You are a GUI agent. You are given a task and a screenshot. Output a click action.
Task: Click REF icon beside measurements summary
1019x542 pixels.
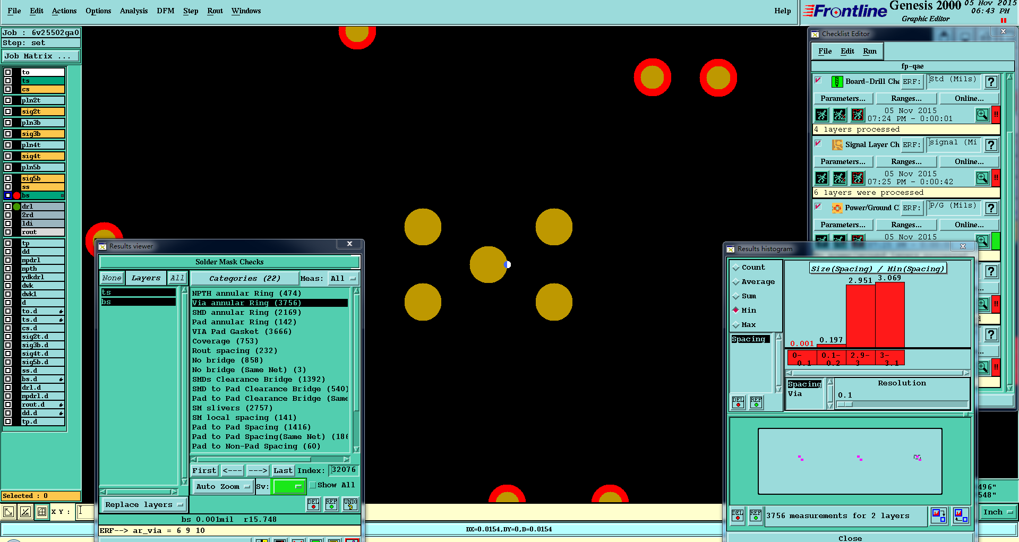tap(756, 516)
